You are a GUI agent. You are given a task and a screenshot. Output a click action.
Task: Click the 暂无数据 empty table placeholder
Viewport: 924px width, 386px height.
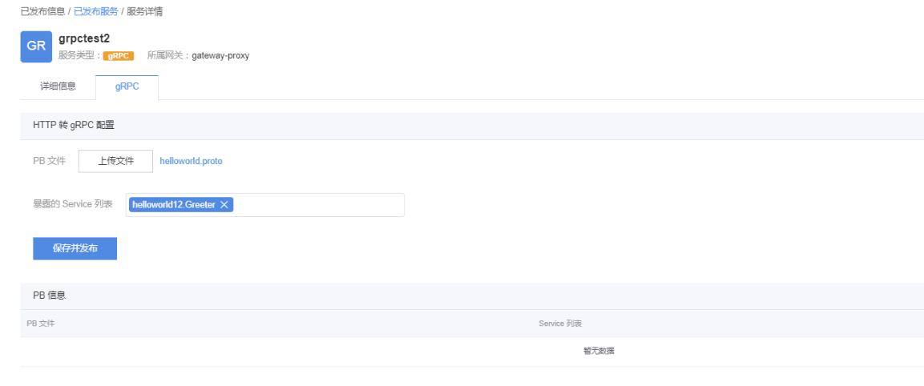599,351
